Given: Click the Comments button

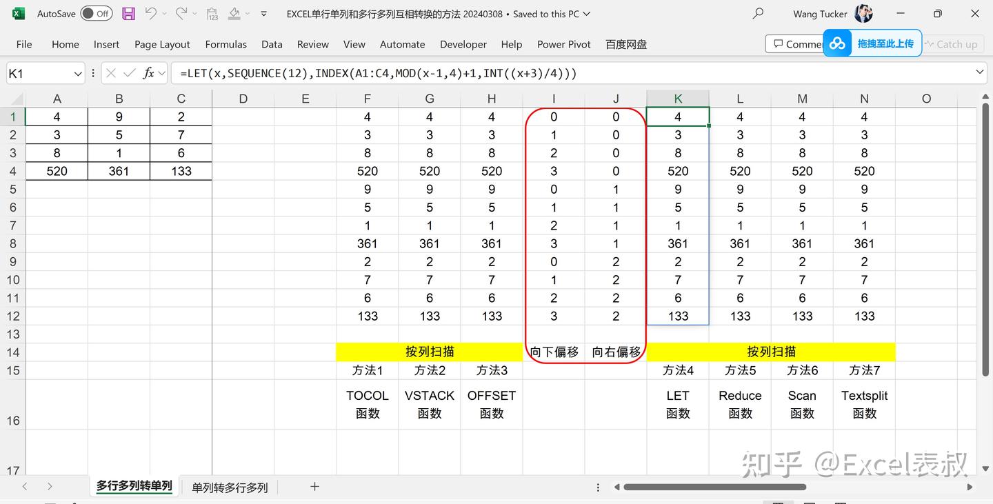Looking at the screenshot, I should coord(794,44).
